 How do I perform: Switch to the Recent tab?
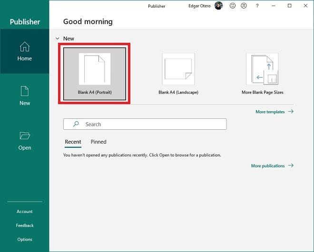coord(73,142)
